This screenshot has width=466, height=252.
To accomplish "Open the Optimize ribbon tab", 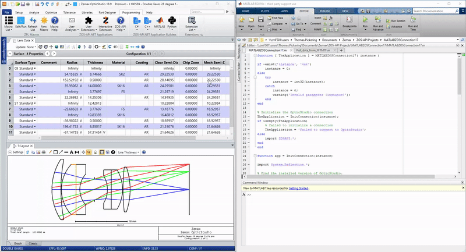I will point(51,12).
